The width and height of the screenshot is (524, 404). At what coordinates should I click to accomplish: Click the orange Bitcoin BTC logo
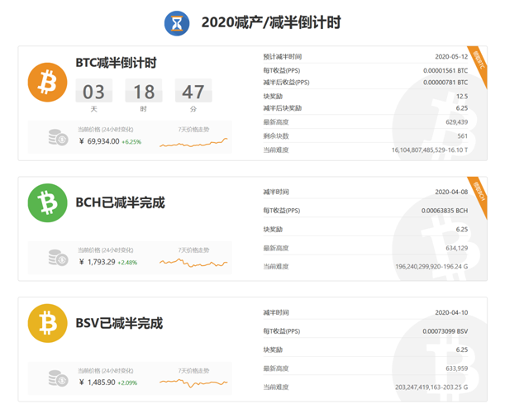click(47, 82)
